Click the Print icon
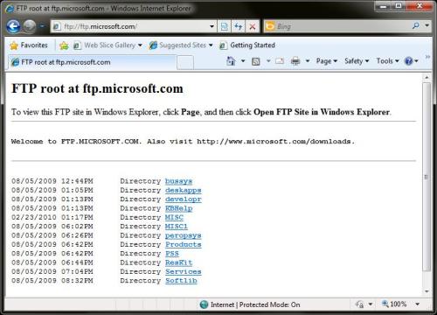This screenshot has height=315, width=437. pyautogui.click(x=295, y=61)
